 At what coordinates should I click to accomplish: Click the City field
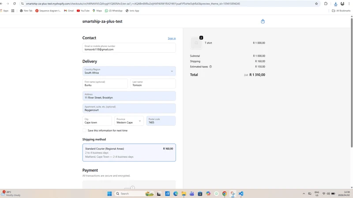pos(97,121)
